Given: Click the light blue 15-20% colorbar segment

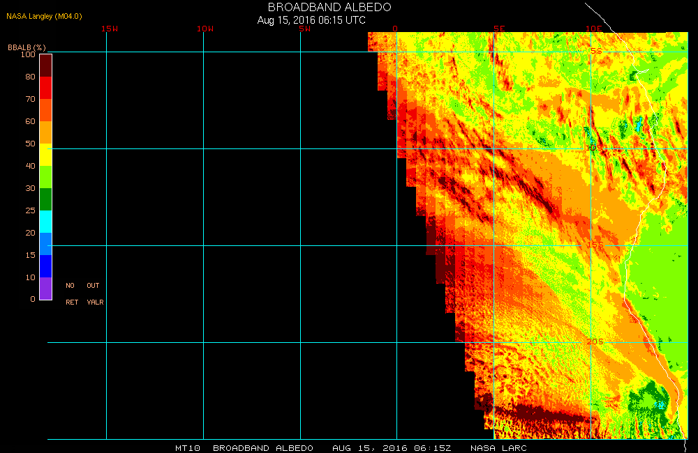Looking at the screenshot, I should (46, 244).
